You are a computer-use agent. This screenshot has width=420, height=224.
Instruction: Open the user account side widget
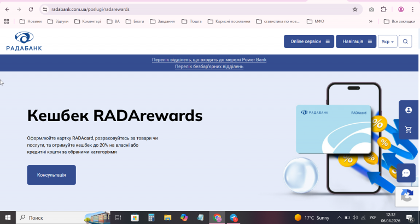click(408, 110)
